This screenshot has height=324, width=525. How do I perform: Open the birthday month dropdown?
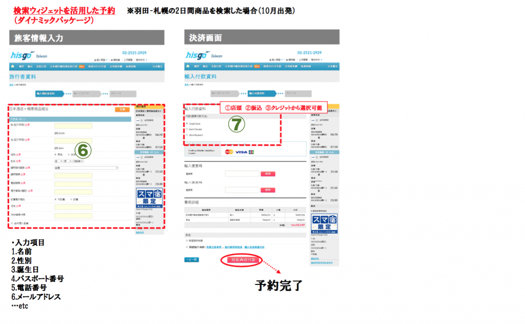[x=67, y=161]
